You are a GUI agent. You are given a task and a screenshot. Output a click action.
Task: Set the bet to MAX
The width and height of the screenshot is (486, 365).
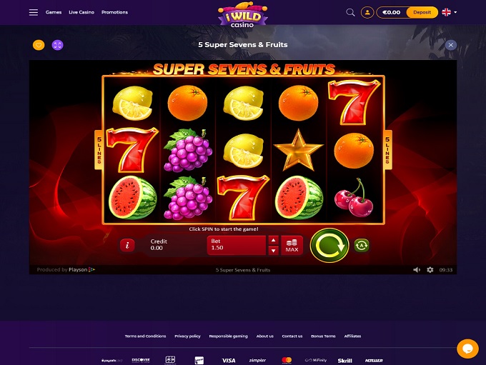[292, 246]
